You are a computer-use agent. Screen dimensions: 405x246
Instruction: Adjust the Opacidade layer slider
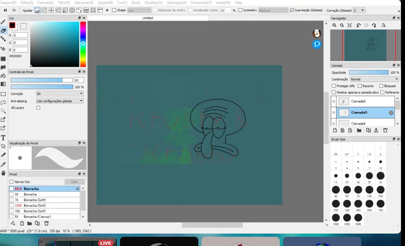(369, 73)
